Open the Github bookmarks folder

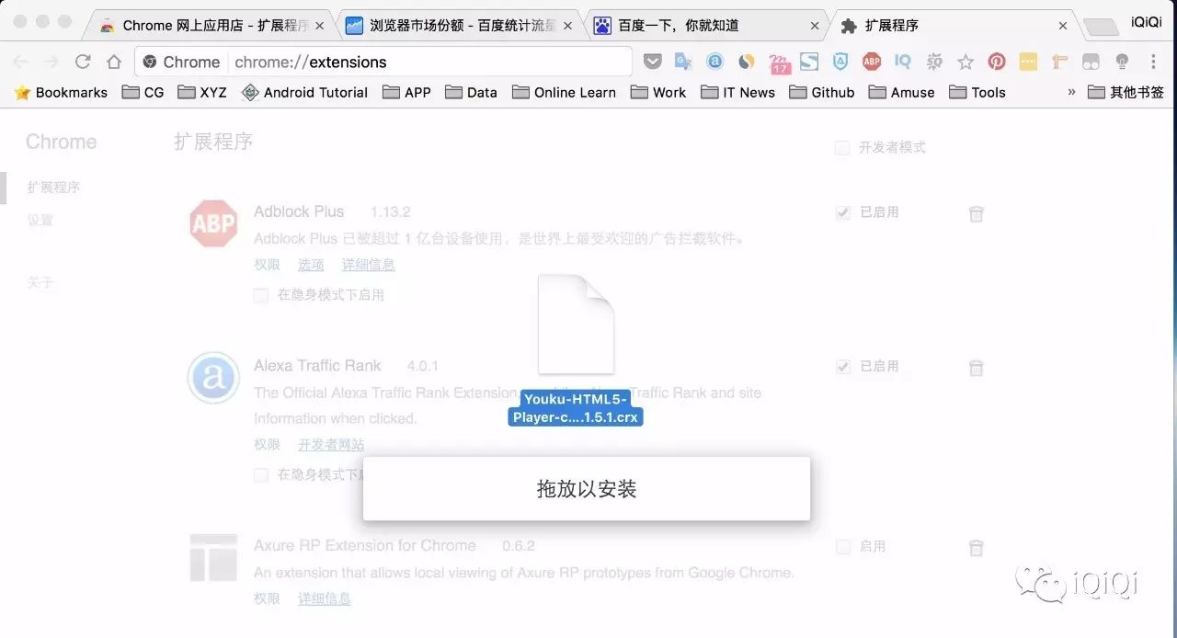(822, 92)
